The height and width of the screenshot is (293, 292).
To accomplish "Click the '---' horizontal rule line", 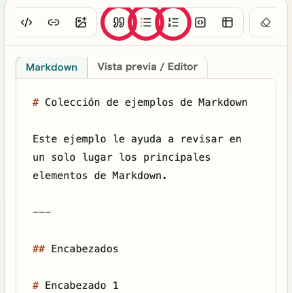I will (x=42, y=212).
